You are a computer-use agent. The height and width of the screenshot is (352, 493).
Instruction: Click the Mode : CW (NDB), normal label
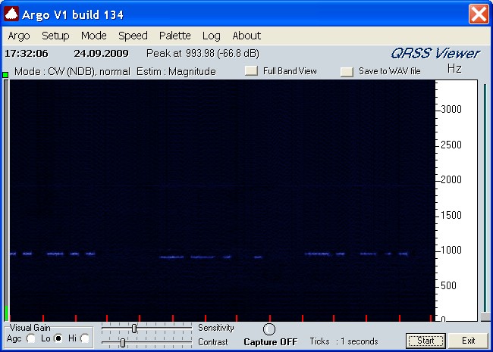[x=72, y=71]
